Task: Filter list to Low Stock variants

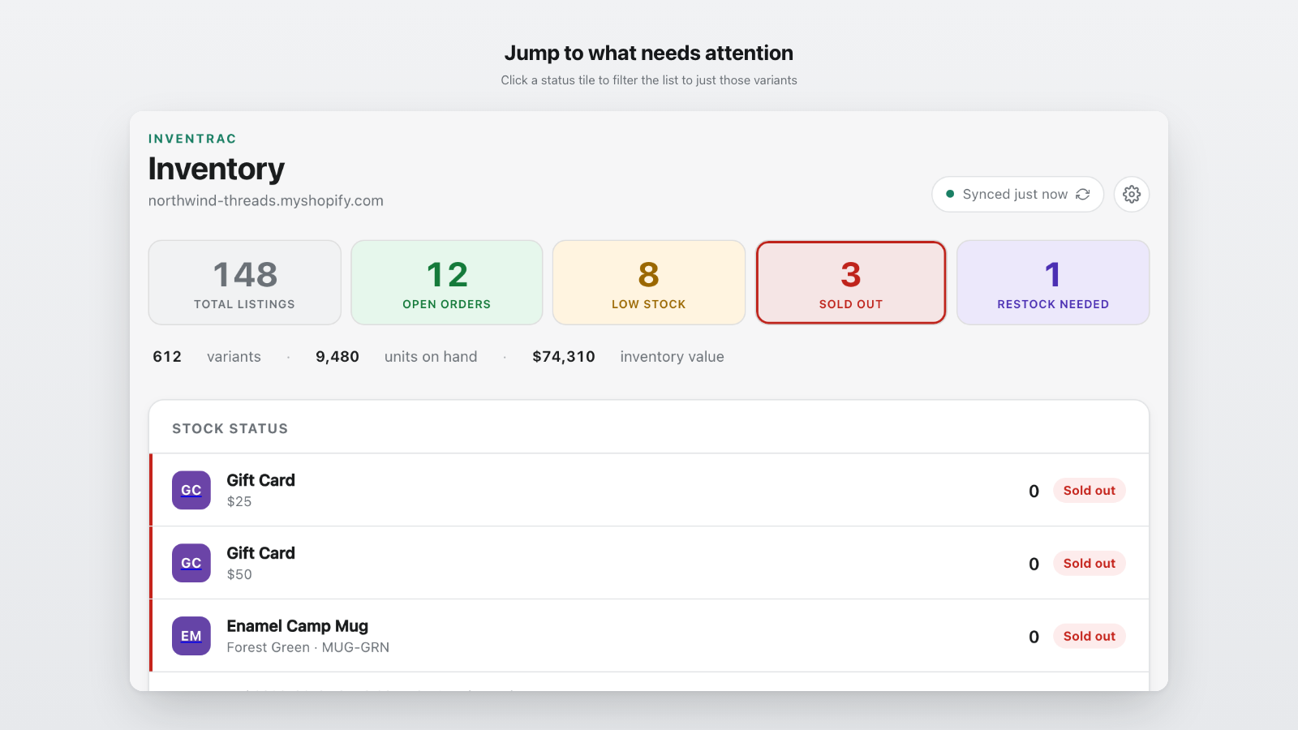Action: pyautogui.click(x=649, y=282)
